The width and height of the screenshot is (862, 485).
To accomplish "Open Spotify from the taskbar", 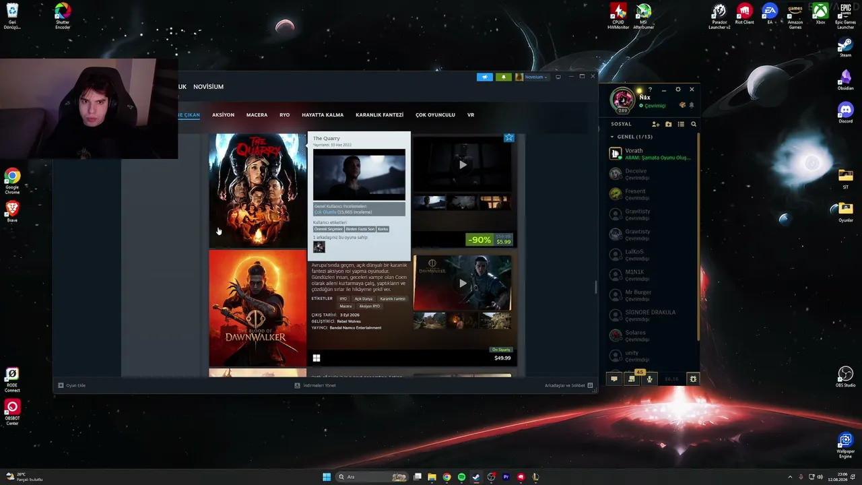I will pos(461,477).
